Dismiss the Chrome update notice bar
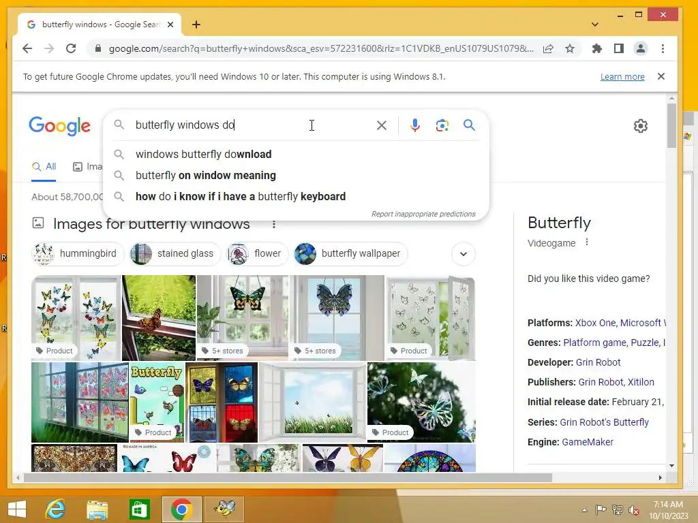Screen dimensions: 698x523 [x=661, y=76]
